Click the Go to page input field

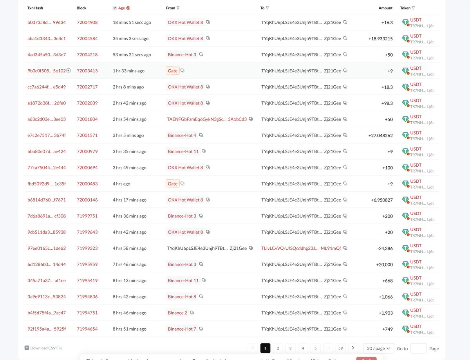pos(418,348)
